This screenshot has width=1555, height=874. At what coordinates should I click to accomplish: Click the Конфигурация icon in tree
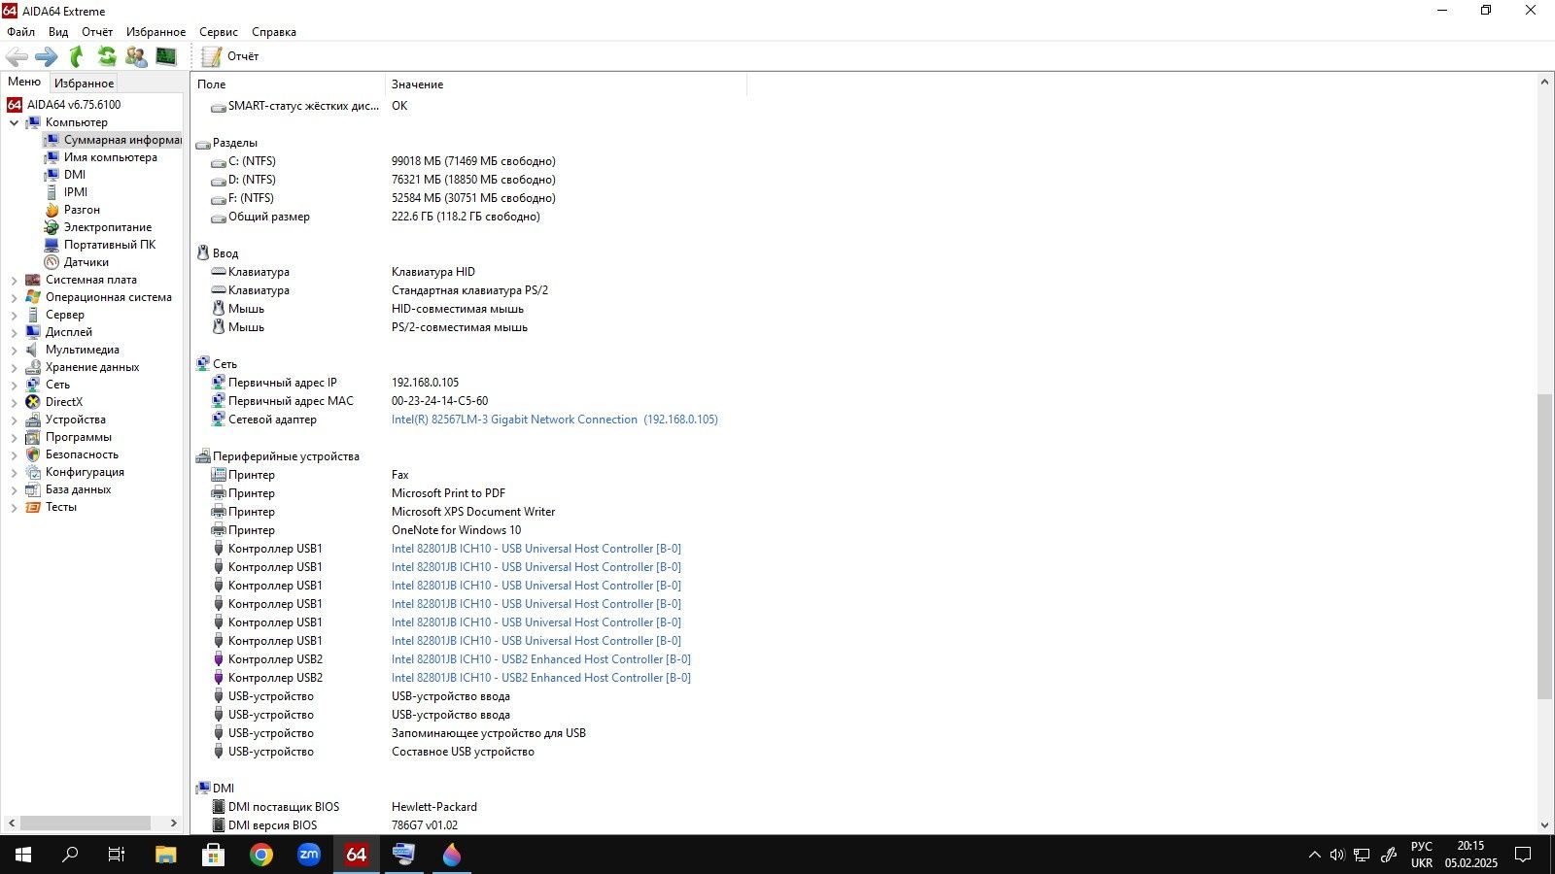pos(33,472)
